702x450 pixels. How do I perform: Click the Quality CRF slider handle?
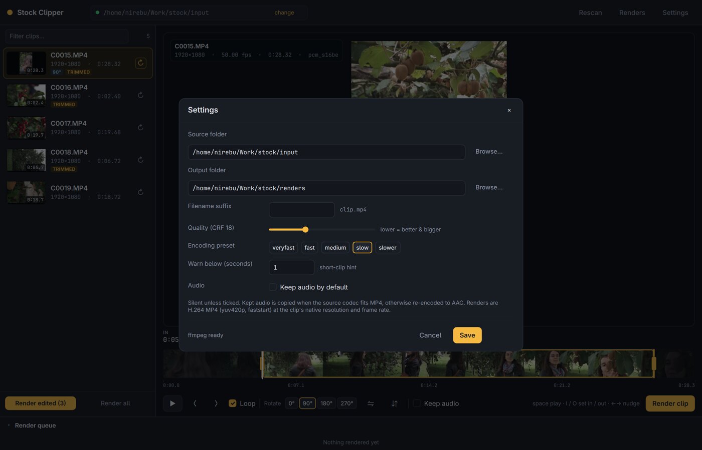[x=305, y=230]
